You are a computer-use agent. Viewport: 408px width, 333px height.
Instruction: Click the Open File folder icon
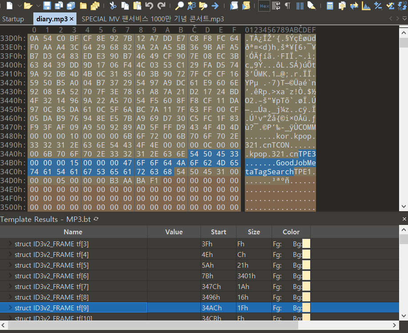click(28, 5)
